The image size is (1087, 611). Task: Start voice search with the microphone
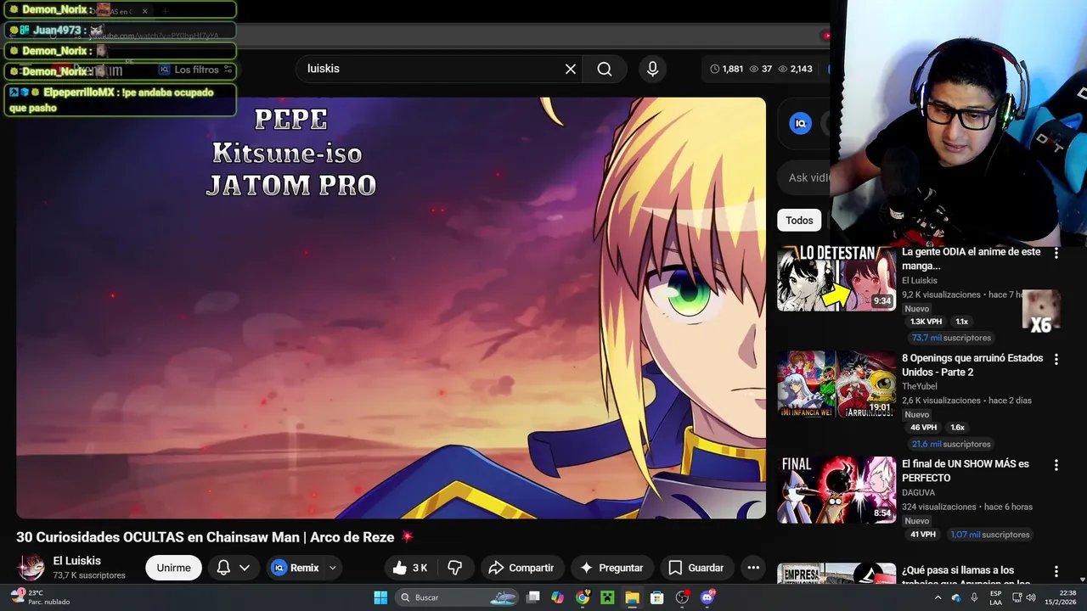pos(652,69)
